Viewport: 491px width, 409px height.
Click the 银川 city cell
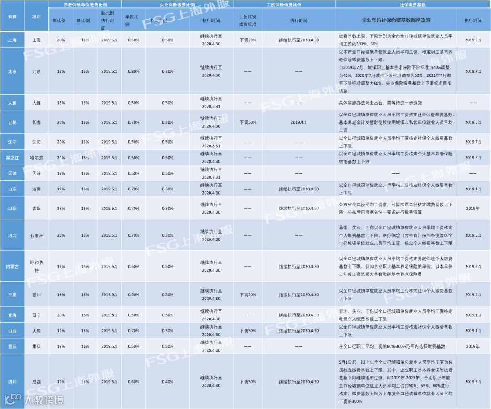coord(36,295)
